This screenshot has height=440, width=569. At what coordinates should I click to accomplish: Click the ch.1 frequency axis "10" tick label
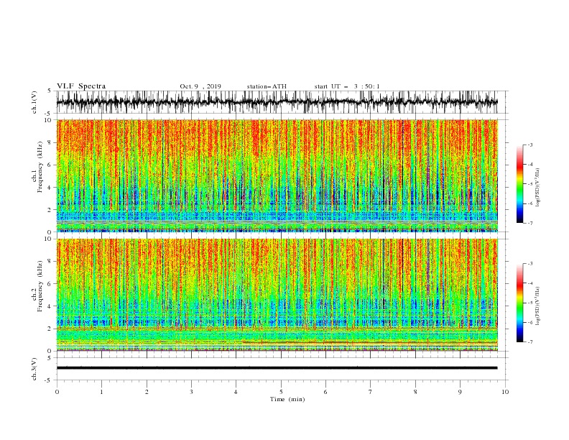[47, 120]
